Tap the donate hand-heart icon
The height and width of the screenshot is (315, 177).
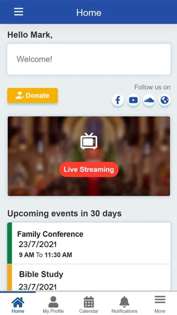pyautogui.click(x=20, y=96)
